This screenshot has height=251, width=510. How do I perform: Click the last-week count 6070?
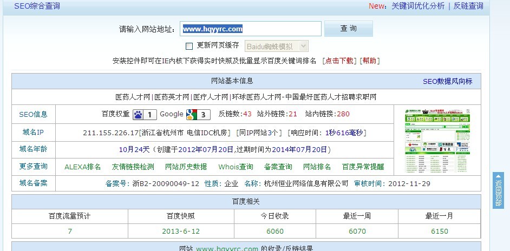(x=357, y=231)
